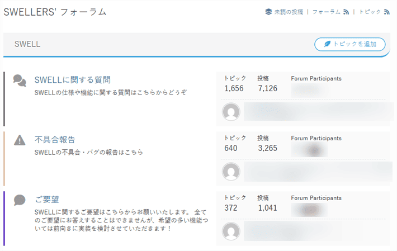Click the user avatar in ご要望 row
This screenshot has width=397, height=251.
(x=231, y=231)
